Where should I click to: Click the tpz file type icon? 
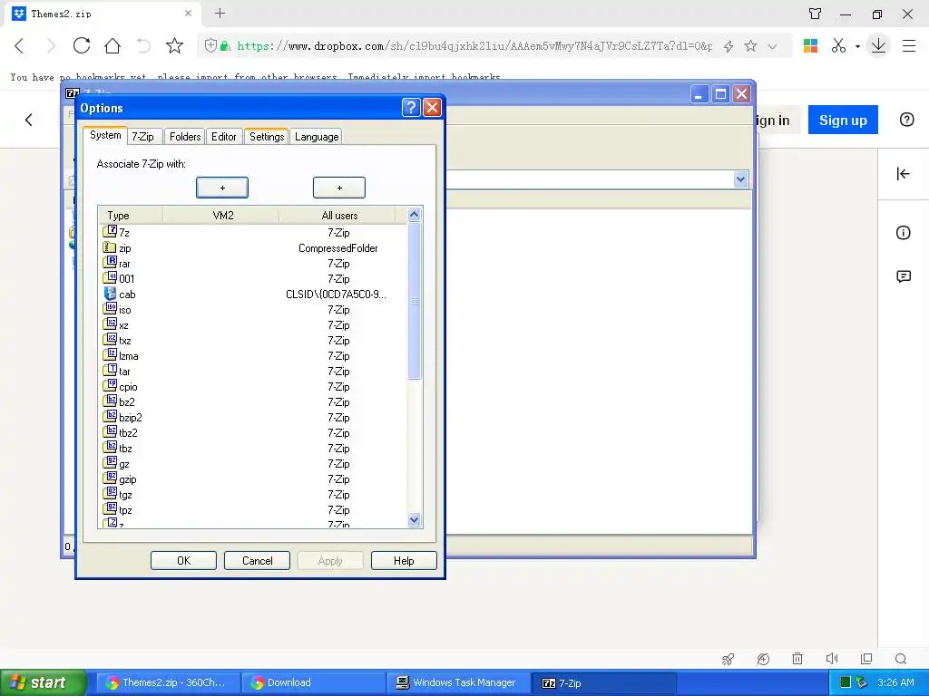pos(110,509)
